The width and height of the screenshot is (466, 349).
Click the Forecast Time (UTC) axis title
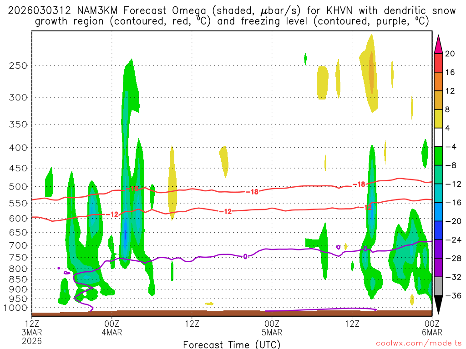[x=232, y=344]
